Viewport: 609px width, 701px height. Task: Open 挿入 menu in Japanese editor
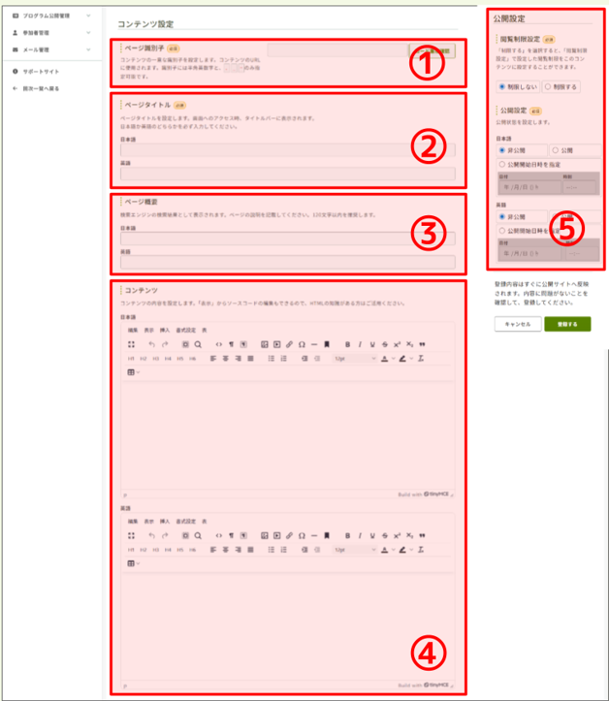coord(165,330)
